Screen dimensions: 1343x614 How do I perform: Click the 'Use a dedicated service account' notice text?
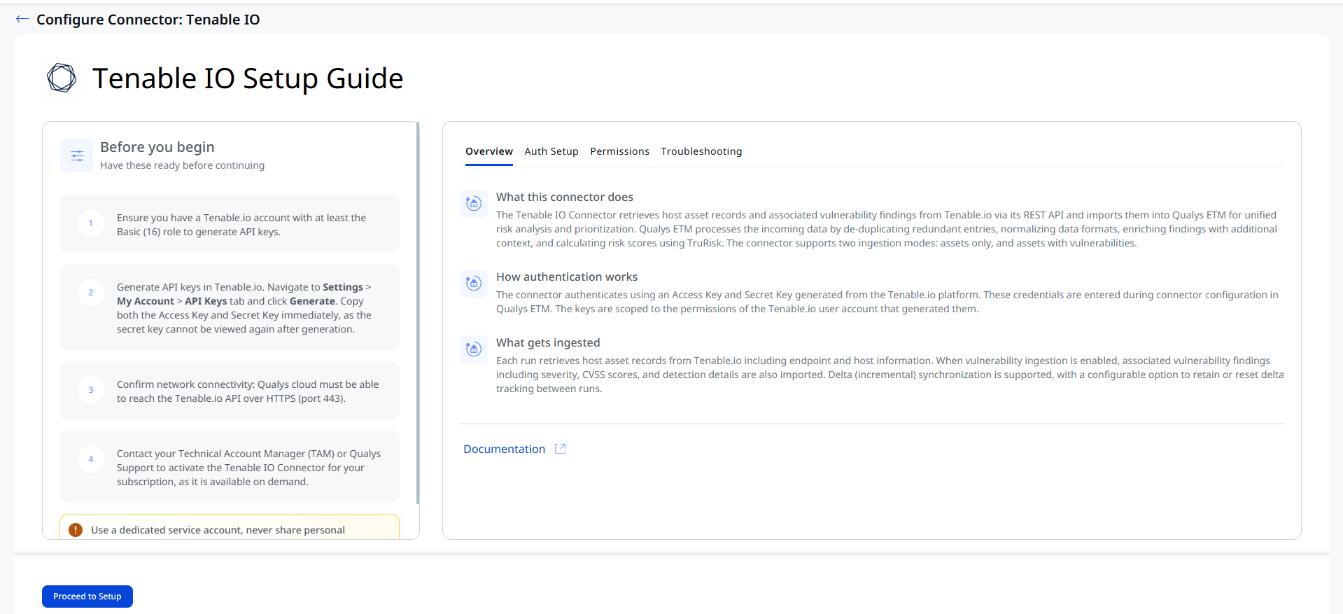coord(218,530)
